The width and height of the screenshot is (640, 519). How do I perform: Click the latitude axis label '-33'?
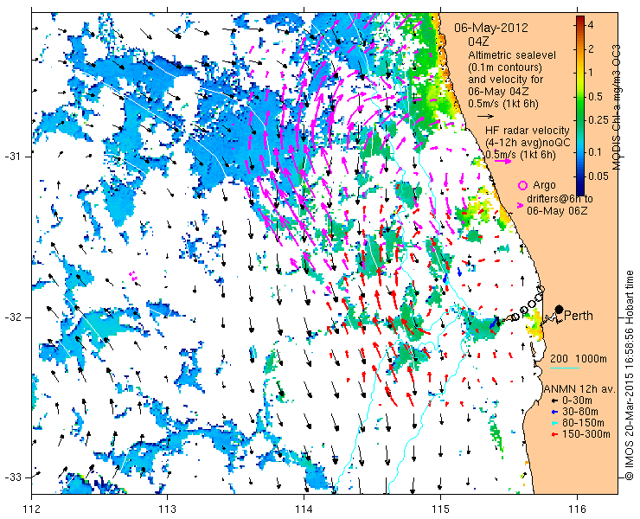tap(14, 477)
